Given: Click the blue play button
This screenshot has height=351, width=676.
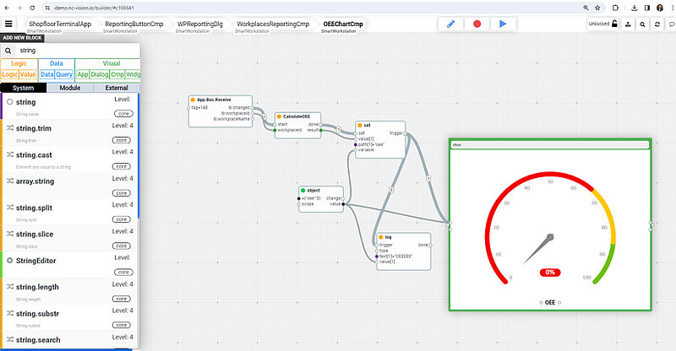Looking at the screenshot, I should [503, 24].
